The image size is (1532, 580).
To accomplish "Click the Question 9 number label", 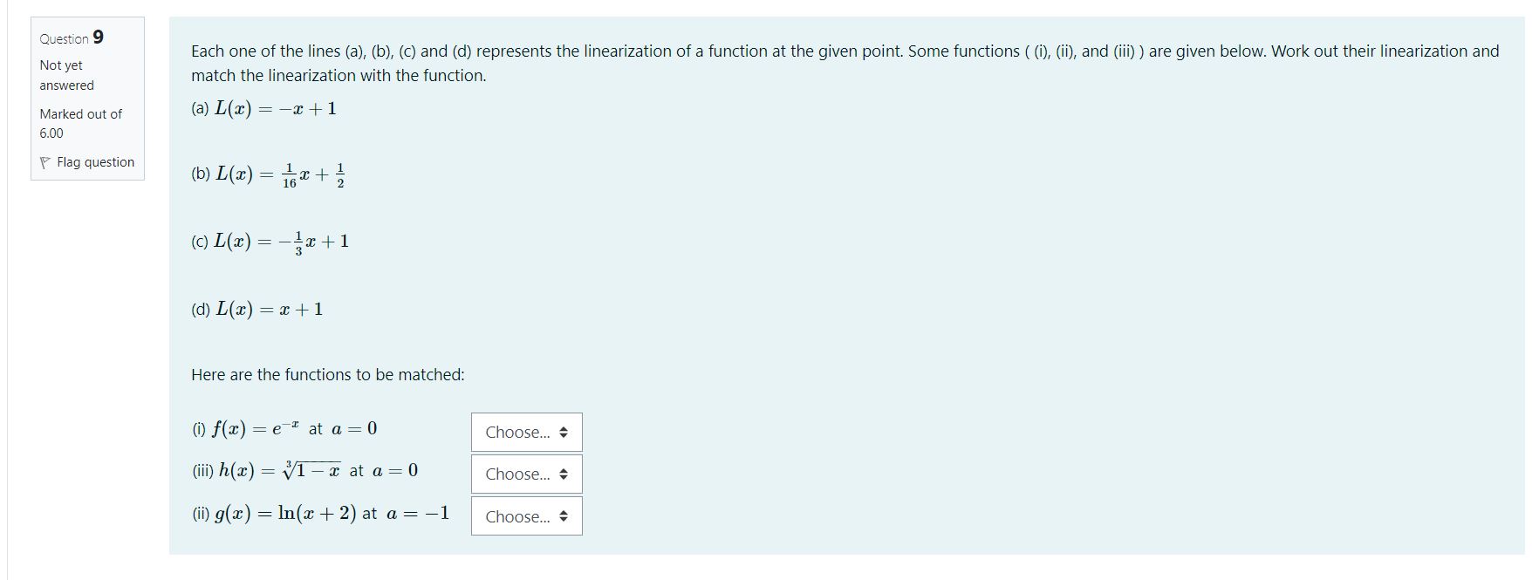I will 71,38.
